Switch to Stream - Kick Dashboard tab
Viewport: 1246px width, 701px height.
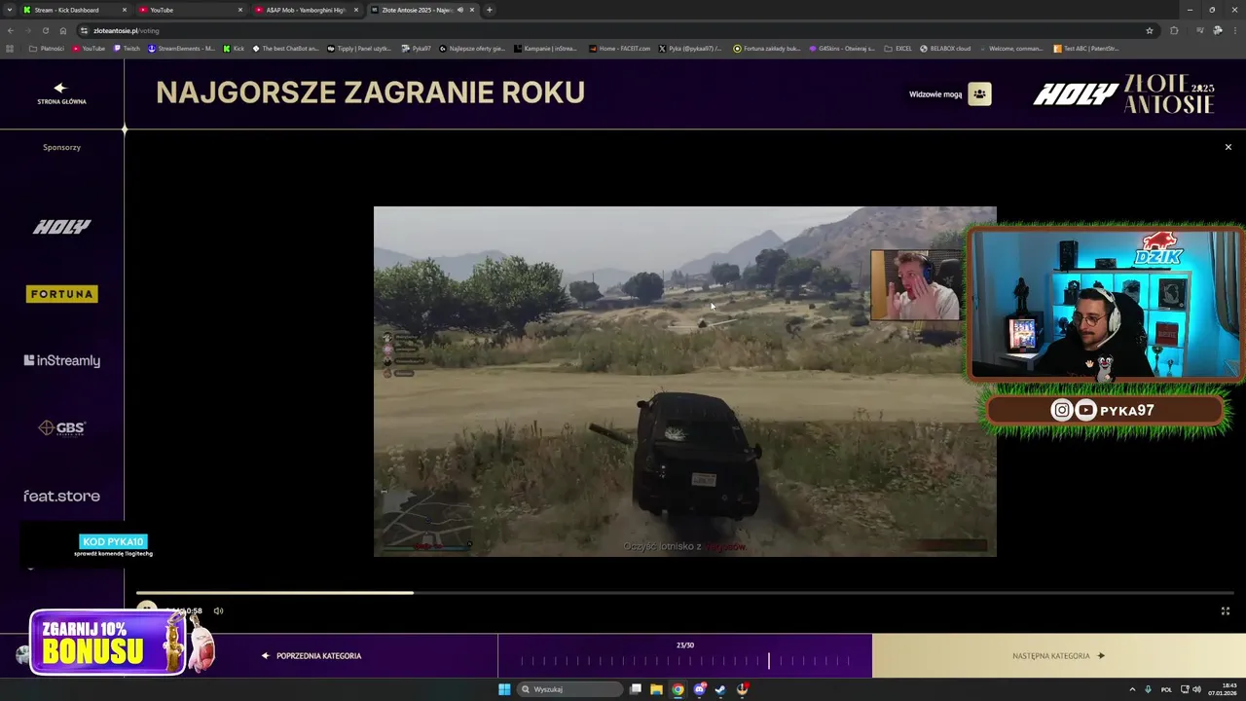(x=76, y=10)
